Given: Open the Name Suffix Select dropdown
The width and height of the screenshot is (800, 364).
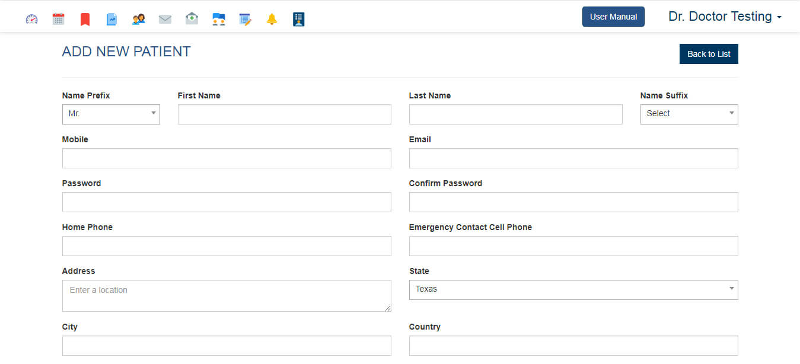Looking at the screenshot, I should pos(689,114).
